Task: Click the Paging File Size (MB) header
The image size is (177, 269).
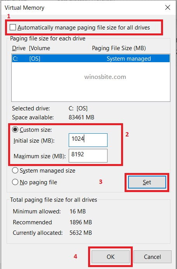Action: (119, 48)
